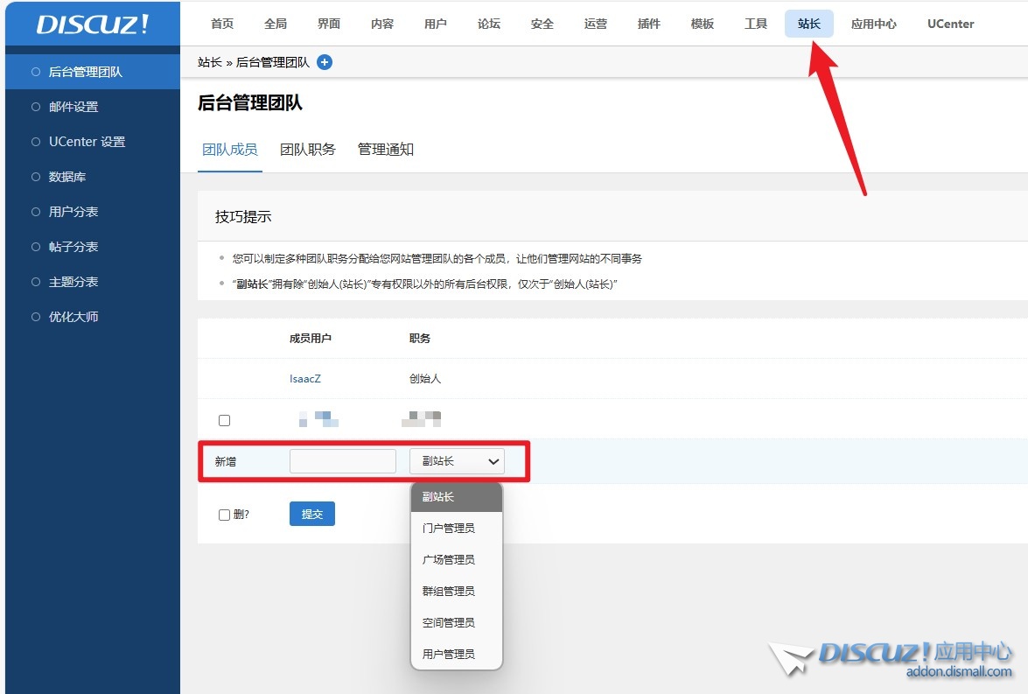1028x694 pixels.
Task: Open the 管理通知 tab
Action: (x=386, y=150)
